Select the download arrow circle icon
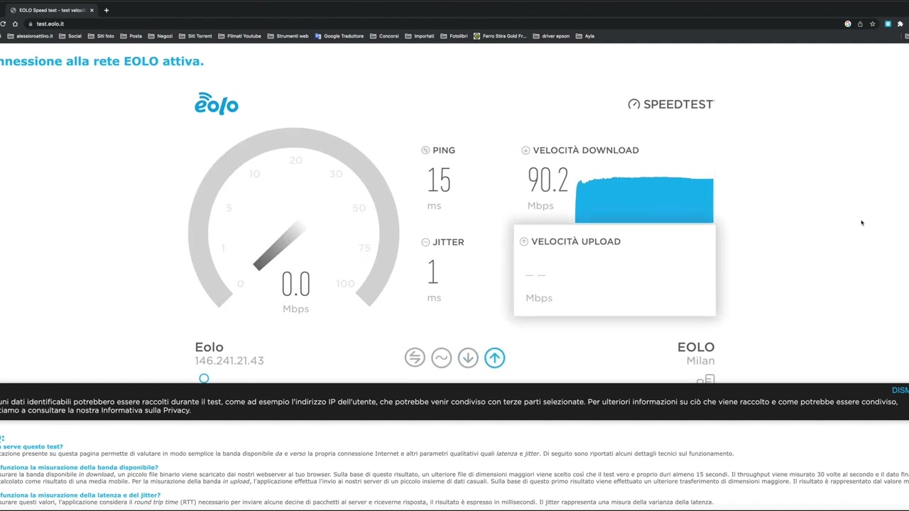Image resolution: width=909 pixels, height=511 pixels. 468,357
